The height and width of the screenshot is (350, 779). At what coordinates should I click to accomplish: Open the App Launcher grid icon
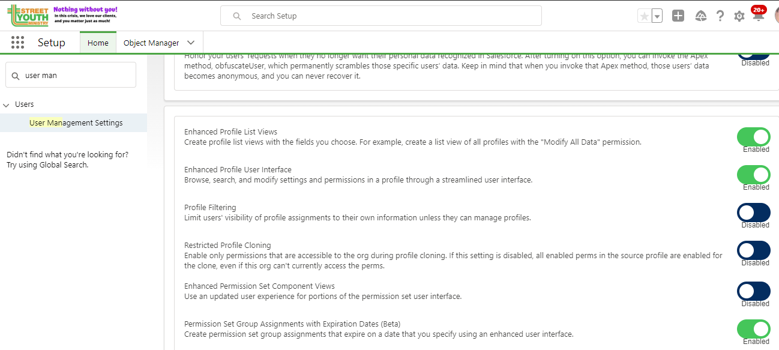coord(17,43)
